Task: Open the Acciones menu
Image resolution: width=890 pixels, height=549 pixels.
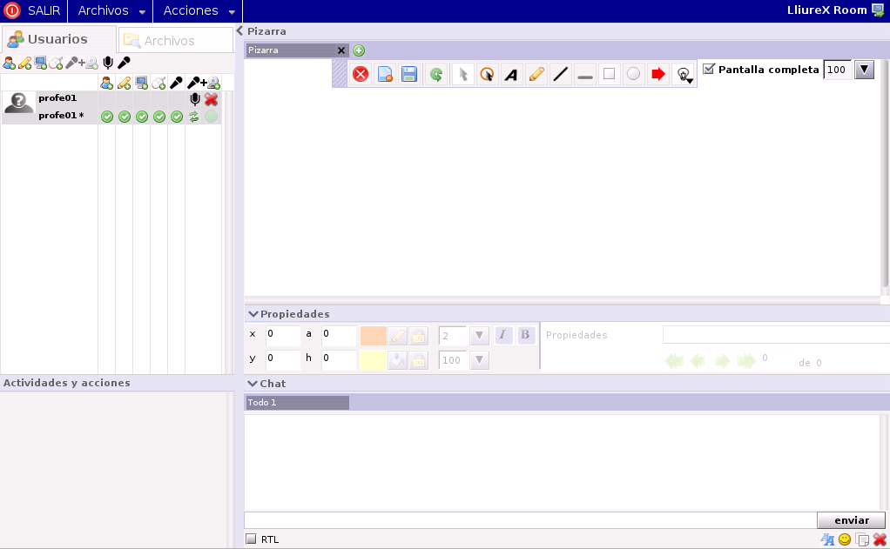Action: pos(199,11)
